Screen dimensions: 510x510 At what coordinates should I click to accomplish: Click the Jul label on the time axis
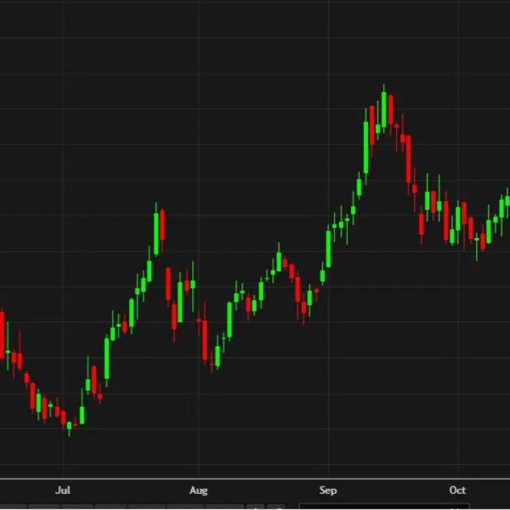(63, 490)
